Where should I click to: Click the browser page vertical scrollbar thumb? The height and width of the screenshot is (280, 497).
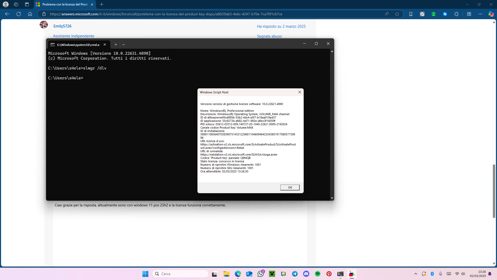point(494,191)
